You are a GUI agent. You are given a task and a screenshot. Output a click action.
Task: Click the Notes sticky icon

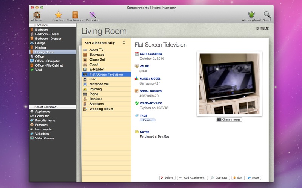[x=137, y=132]
